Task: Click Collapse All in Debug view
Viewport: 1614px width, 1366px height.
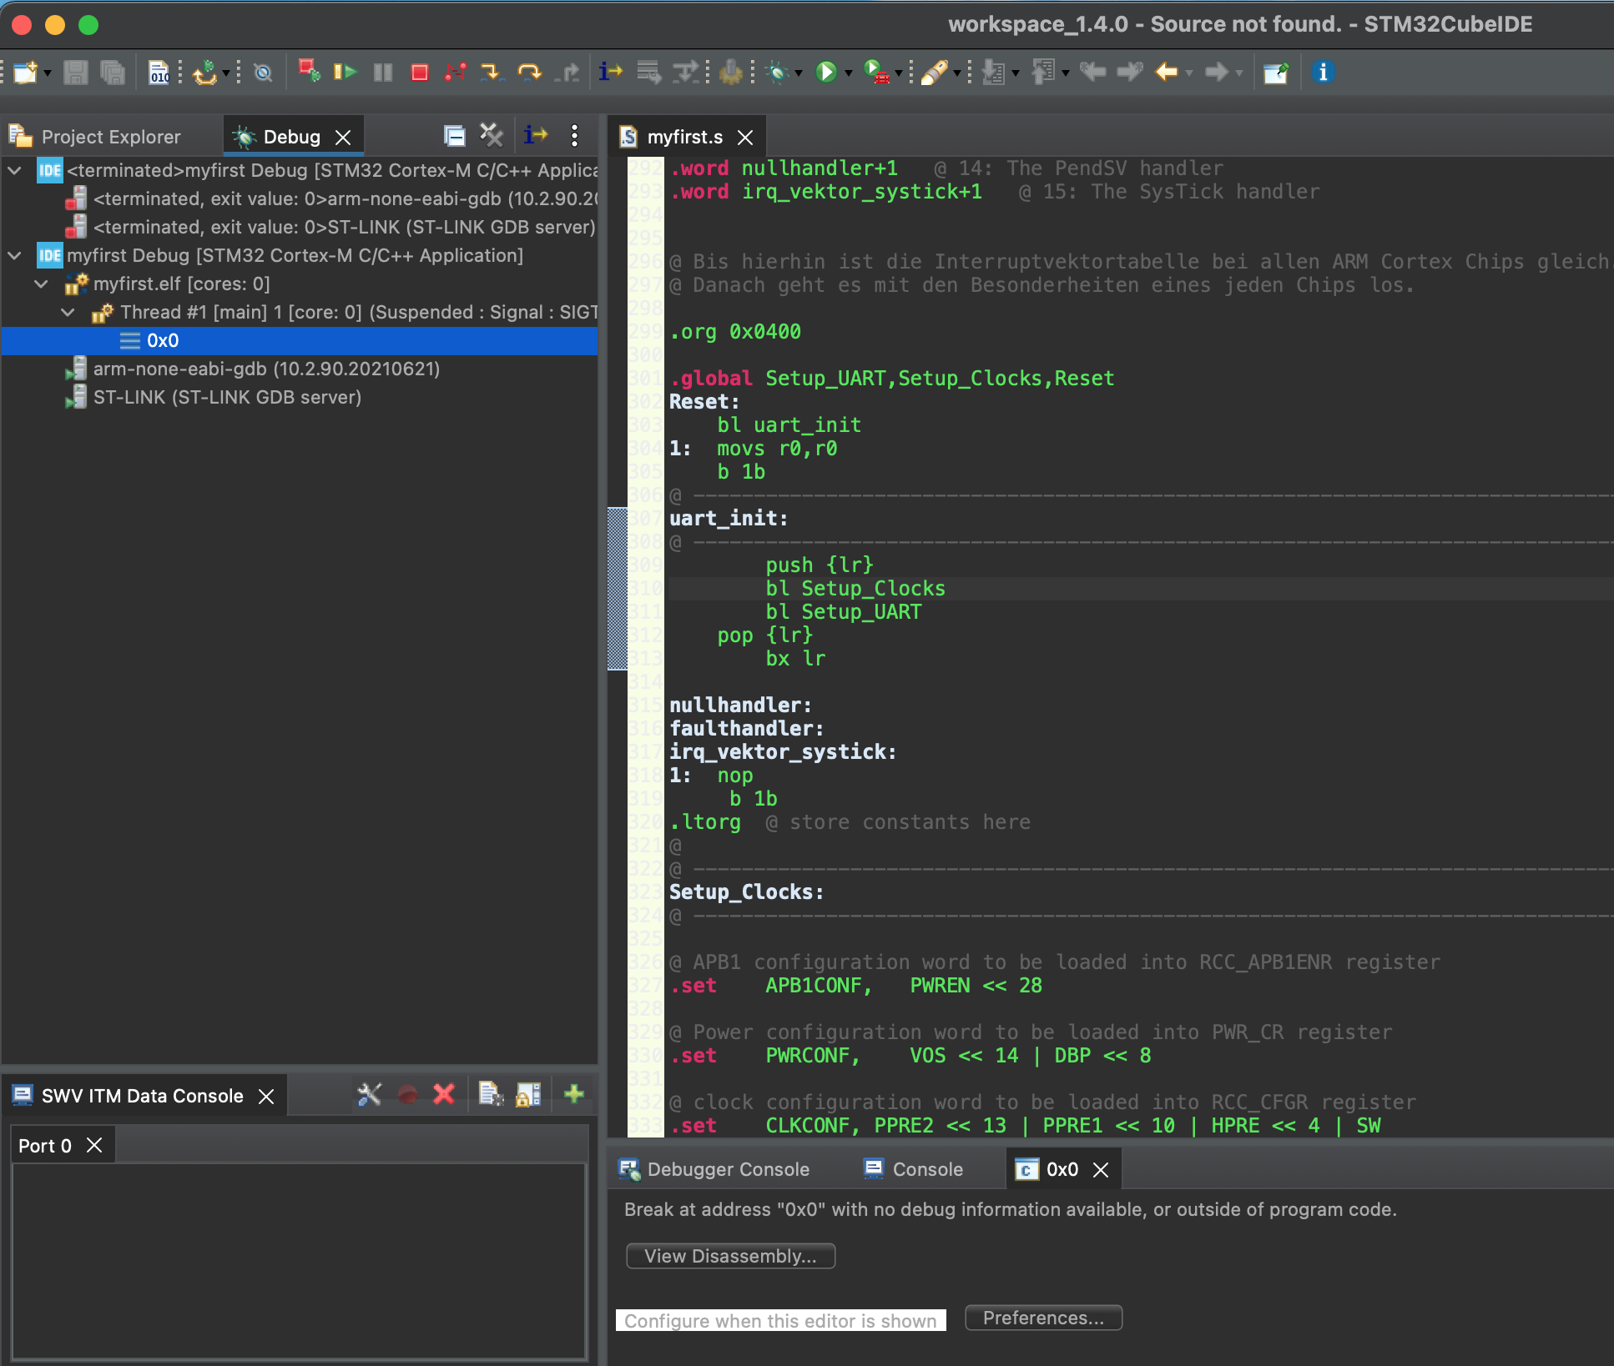Action: pyautogui.click(x=454, y=136)
